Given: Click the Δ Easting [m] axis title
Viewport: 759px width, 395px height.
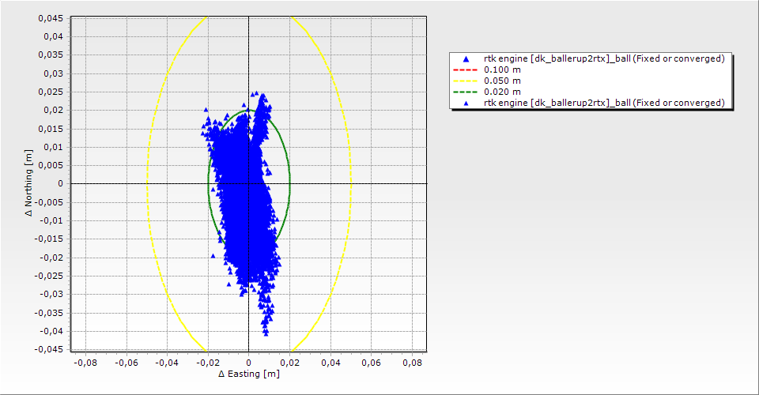Looking at the screenshot, I should pyautogui.click(x=249, y=374).
